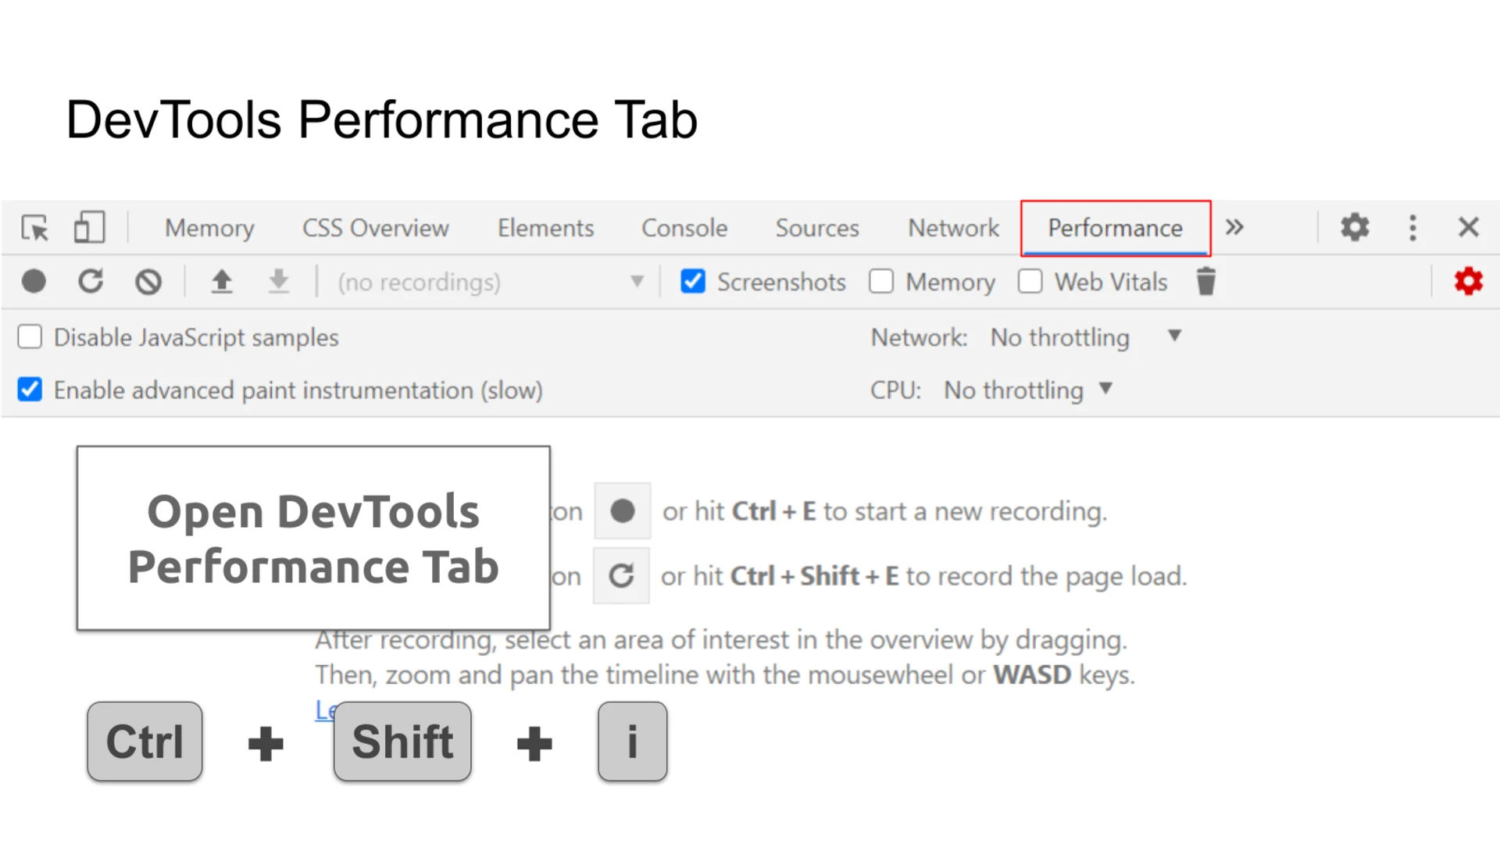Enable the Memory checkbox
This screenshot has width=1500, height=843.
click(881, 282)
